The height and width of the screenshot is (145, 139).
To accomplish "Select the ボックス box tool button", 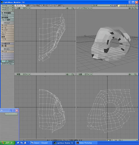I will 7,26.
